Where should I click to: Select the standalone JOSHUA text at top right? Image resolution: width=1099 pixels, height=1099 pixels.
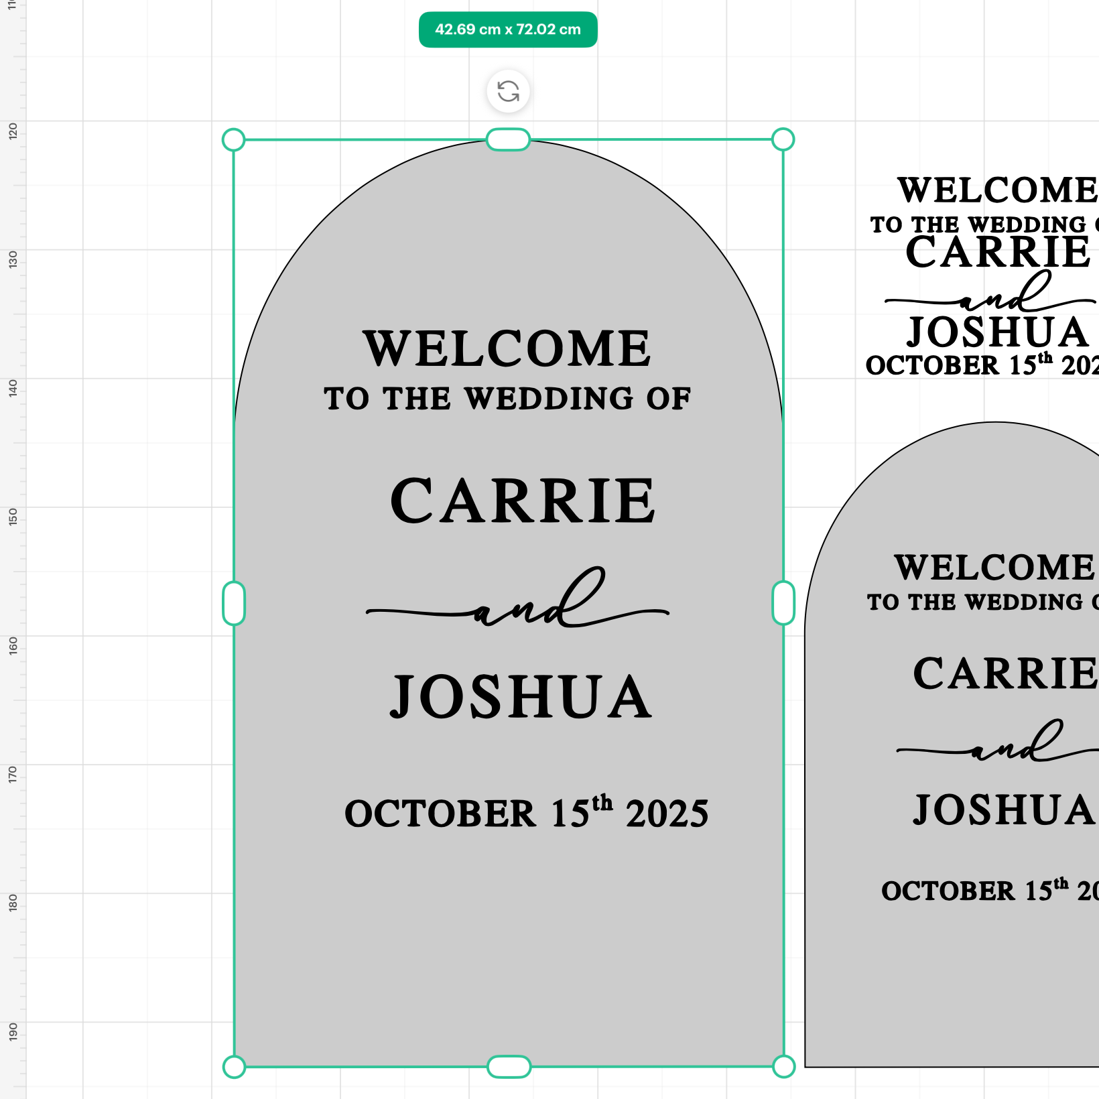coord(997,332)
